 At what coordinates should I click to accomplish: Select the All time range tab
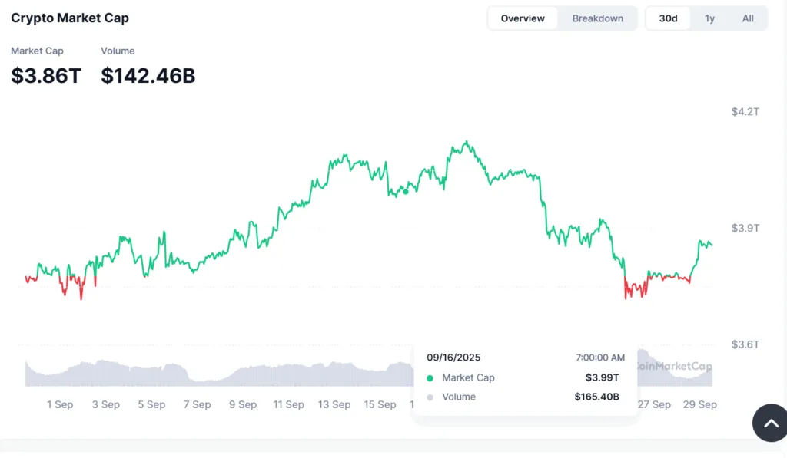tap(747, 18)
